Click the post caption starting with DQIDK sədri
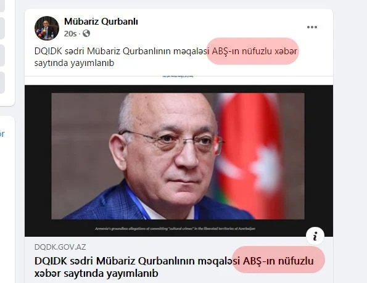 pyautogui.click(x=166, y=57)
